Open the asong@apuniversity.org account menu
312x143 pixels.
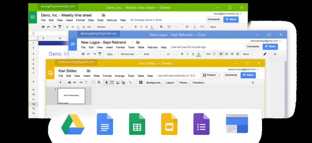(x=227, y=14)
